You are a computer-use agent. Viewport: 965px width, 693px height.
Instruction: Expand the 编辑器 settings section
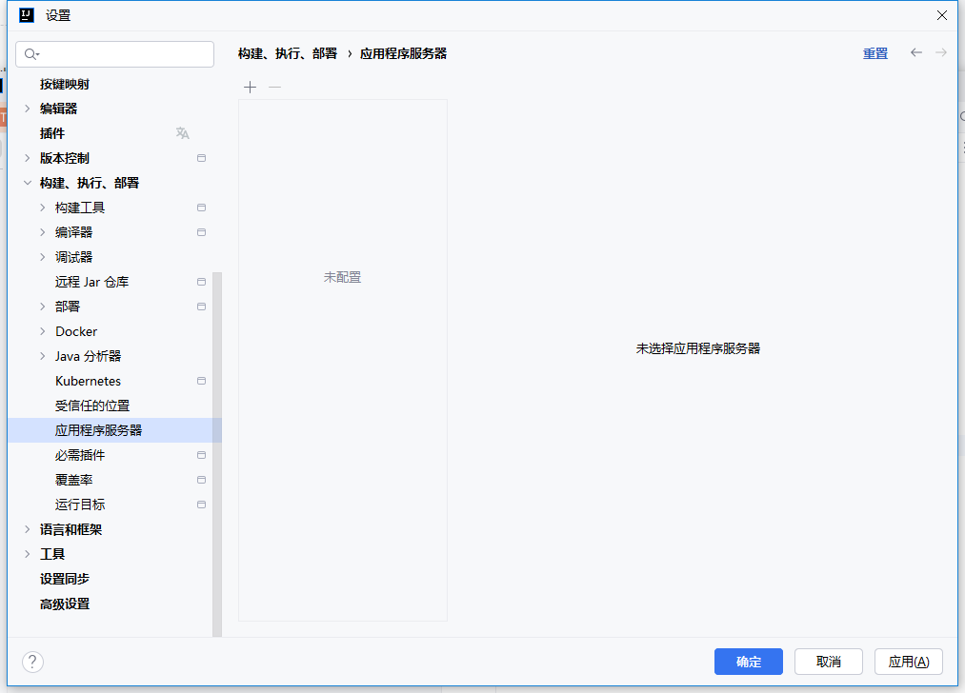click(x=27, y=109)
